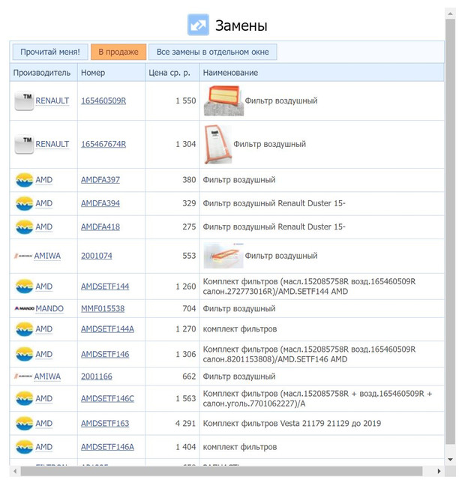Viewport: 465px width, 480px height.
Task: Open part number AMDSETF146
Action: point(105,355)
